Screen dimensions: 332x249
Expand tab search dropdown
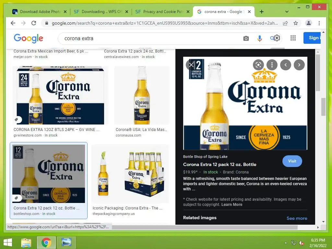tap(287, 12)
